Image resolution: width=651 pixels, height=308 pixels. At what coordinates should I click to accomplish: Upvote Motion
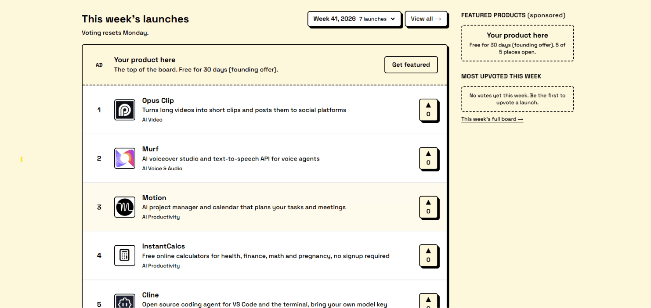(428, 207)
